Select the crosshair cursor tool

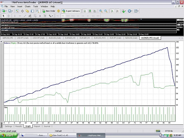pos(9,16)
